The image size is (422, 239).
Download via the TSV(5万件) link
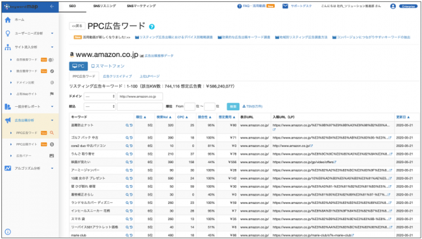(252, 107)
